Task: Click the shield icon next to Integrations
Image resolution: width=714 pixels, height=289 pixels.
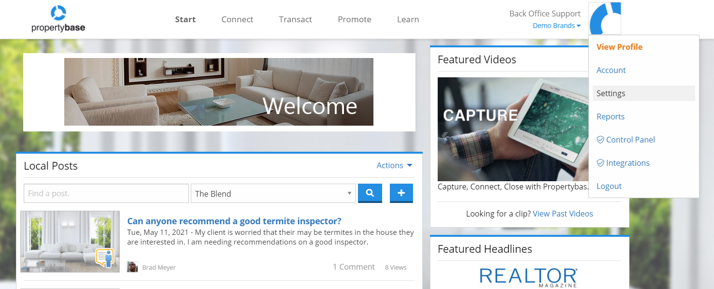Action: click(x=600, y=163)
